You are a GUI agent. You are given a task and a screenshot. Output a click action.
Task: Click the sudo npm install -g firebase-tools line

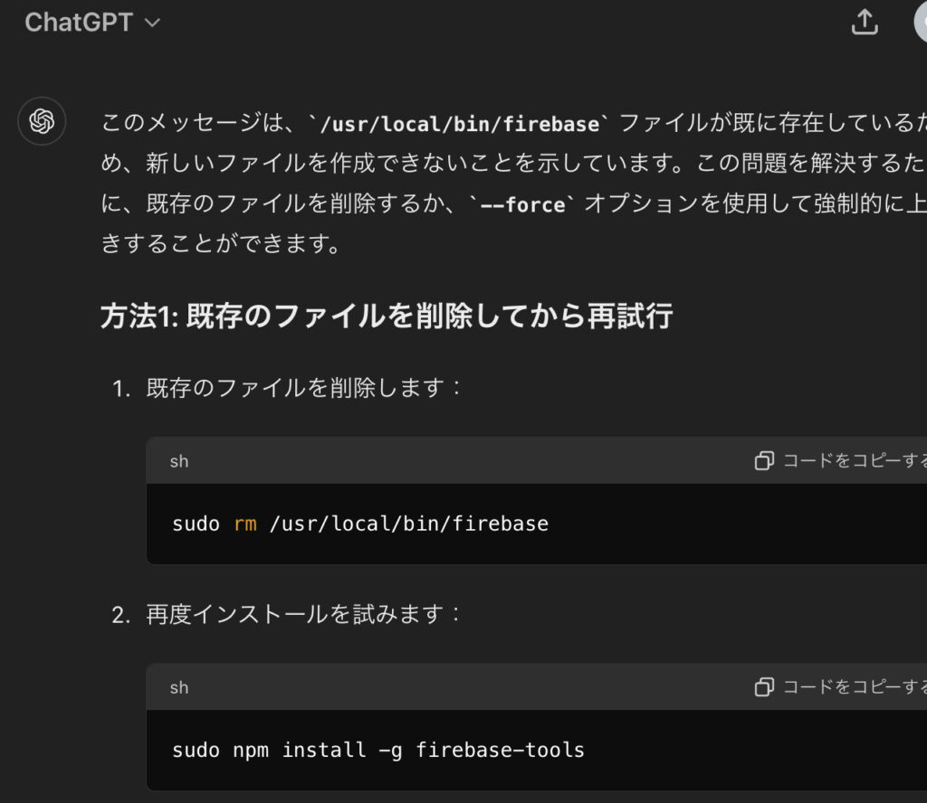click(x=377, y=750)
